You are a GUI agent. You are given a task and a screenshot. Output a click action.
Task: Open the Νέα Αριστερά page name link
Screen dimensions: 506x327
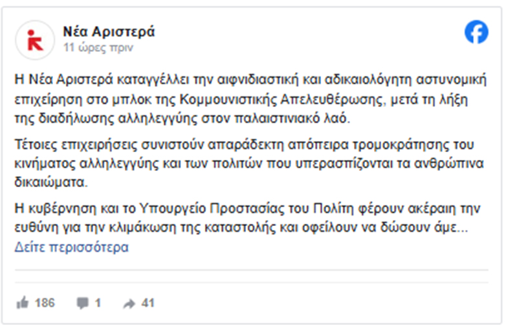point(109,32)
